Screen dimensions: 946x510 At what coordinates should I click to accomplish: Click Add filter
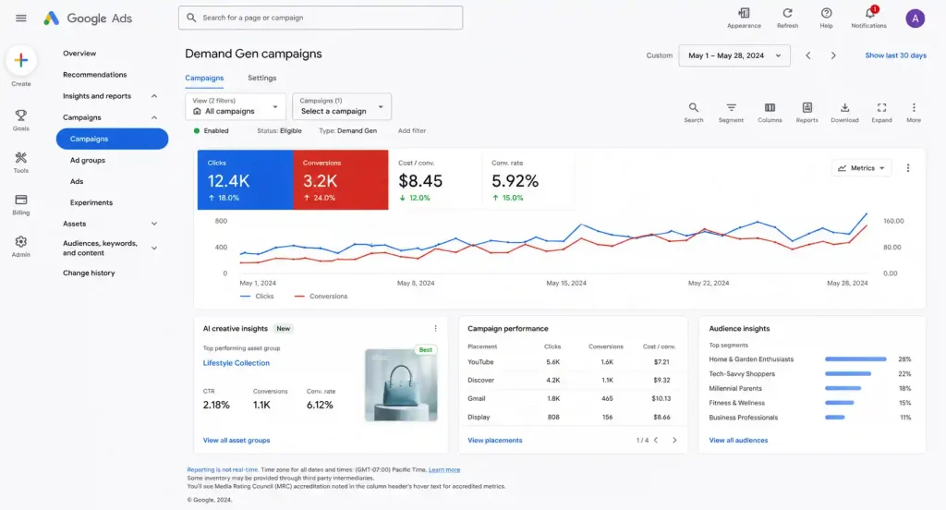coord(411,130)
